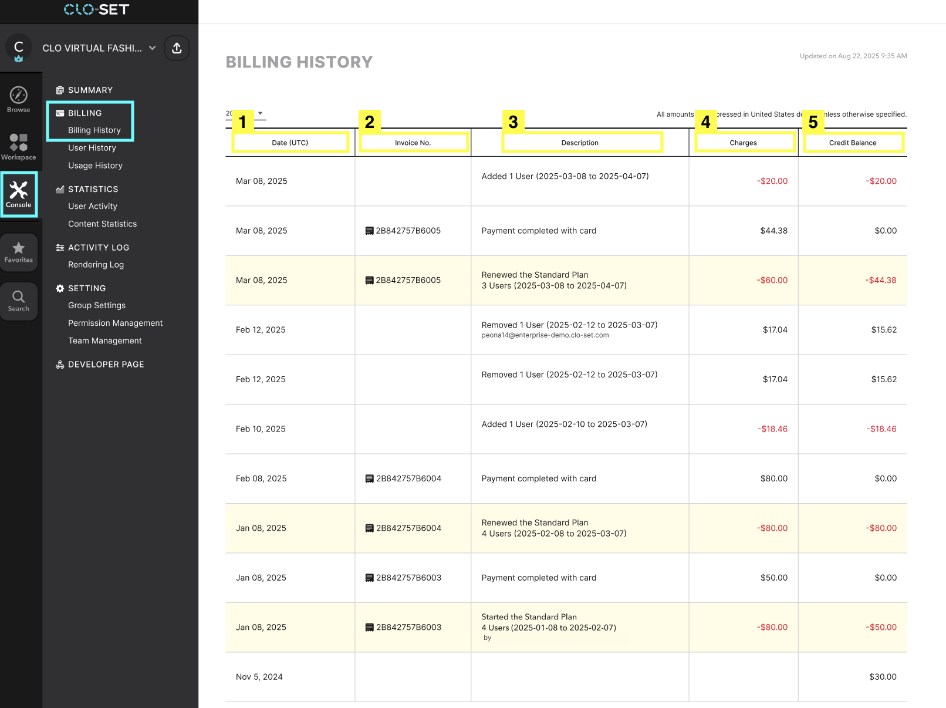
Task: Open Permission Management settings
Action: (x=115, y=323)
